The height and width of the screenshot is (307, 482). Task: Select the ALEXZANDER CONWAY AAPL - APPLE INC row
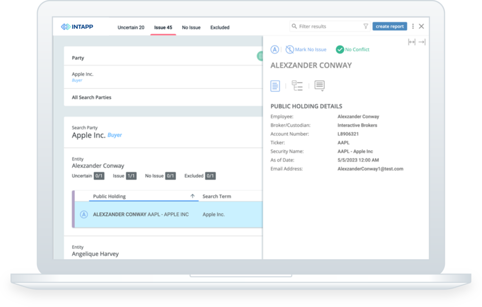(x=169, y=214)
